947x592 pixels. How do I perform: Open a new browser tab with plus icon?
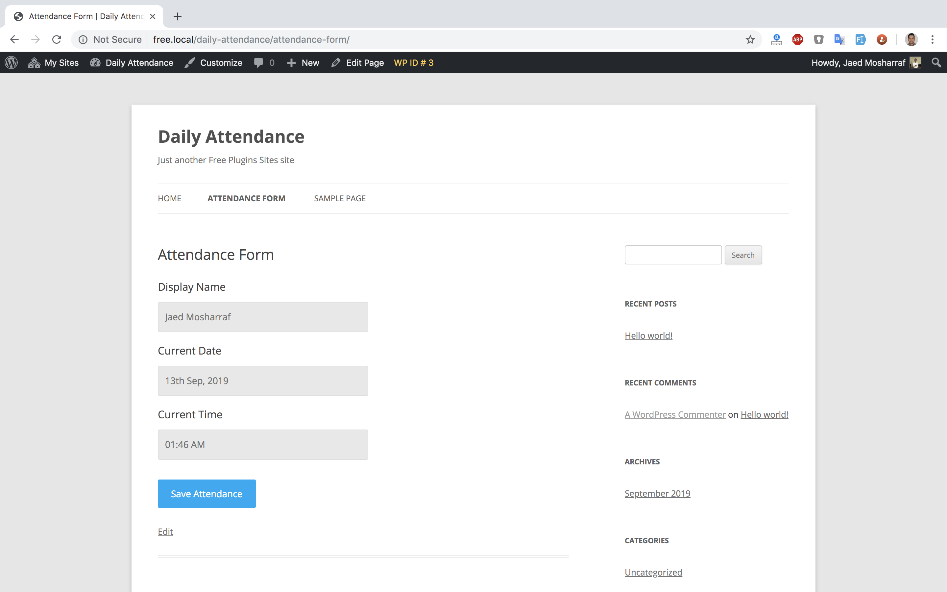point(177,16)
